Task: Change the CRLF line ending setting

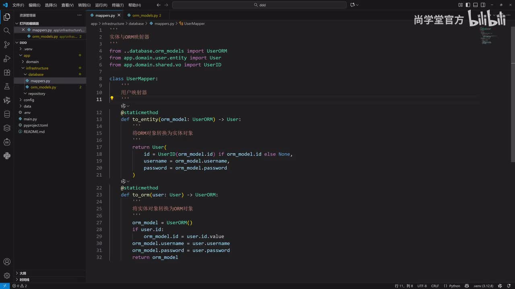Action: 435,286
